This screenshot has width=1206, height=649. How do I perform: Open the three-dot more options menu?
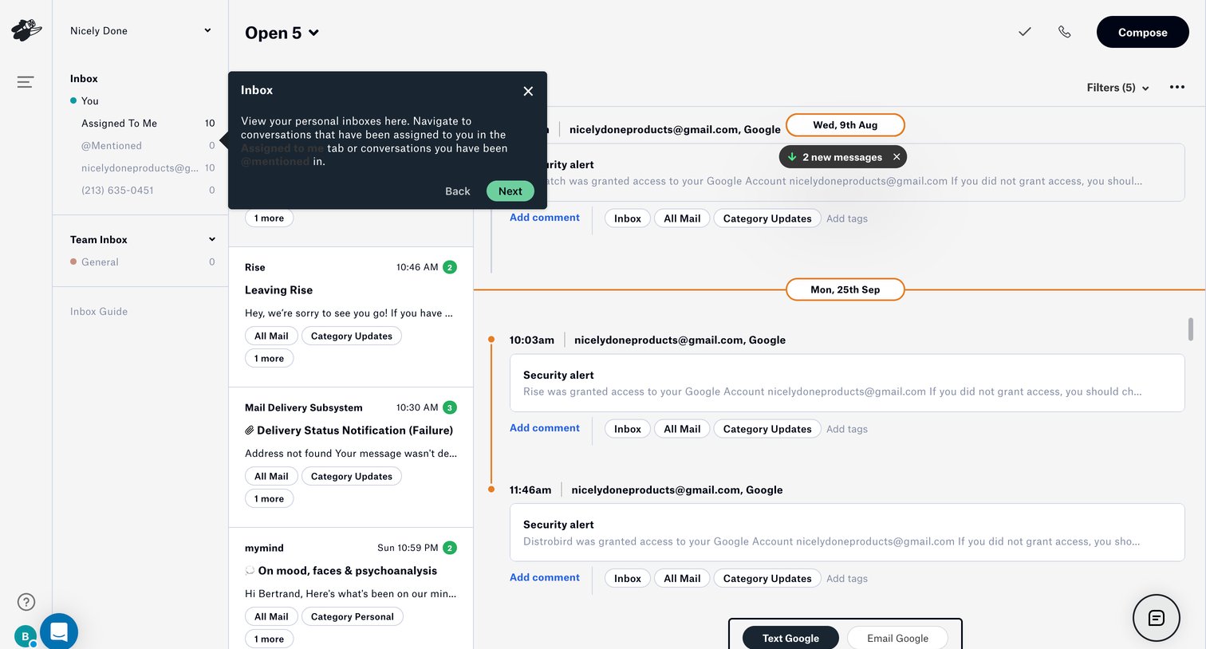[x=1177, y=87]
